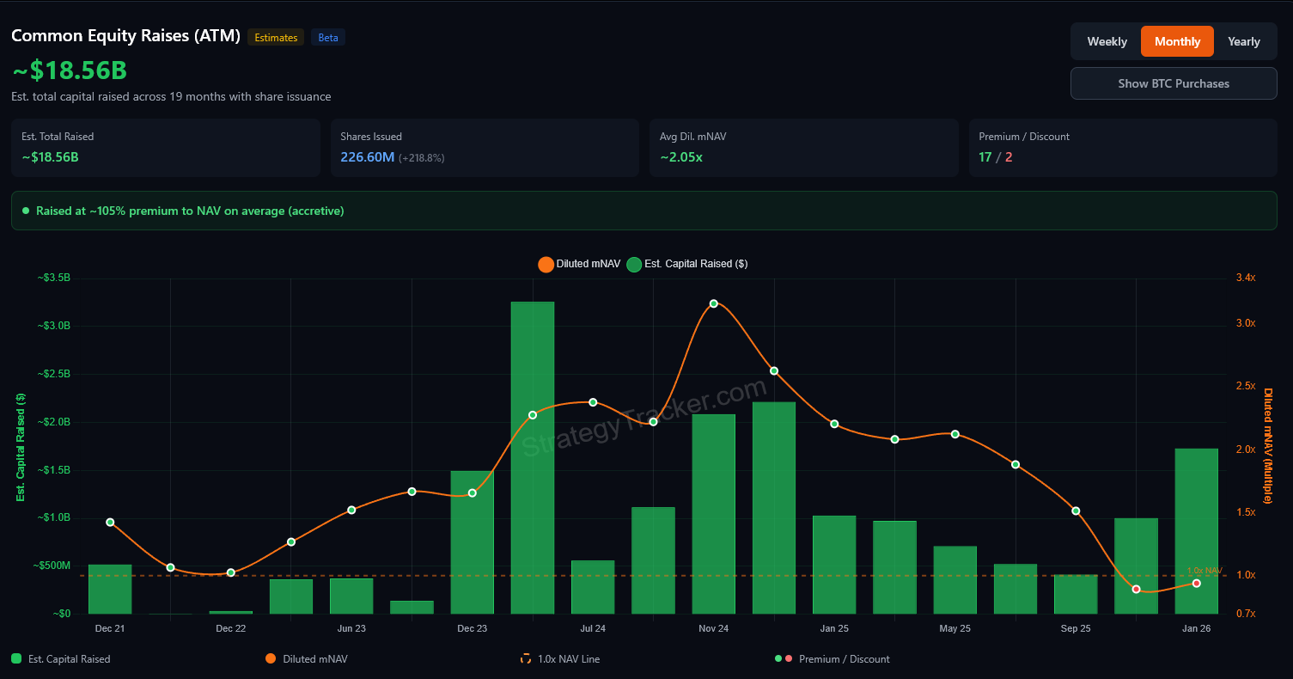The width and height of the screenshot is (1293, 679).
Task: Click the Show BTC Purchases button
Action: coord(1173,83)
